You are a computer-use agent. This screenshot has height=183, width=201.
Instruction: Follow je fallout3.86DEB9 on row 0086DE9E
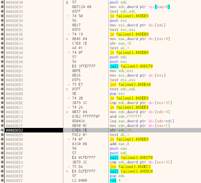129,34
